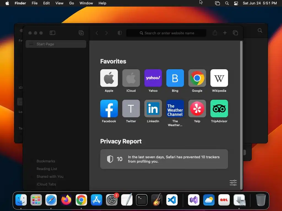Open Spotlight search in menu bar

tap(227, 3)
